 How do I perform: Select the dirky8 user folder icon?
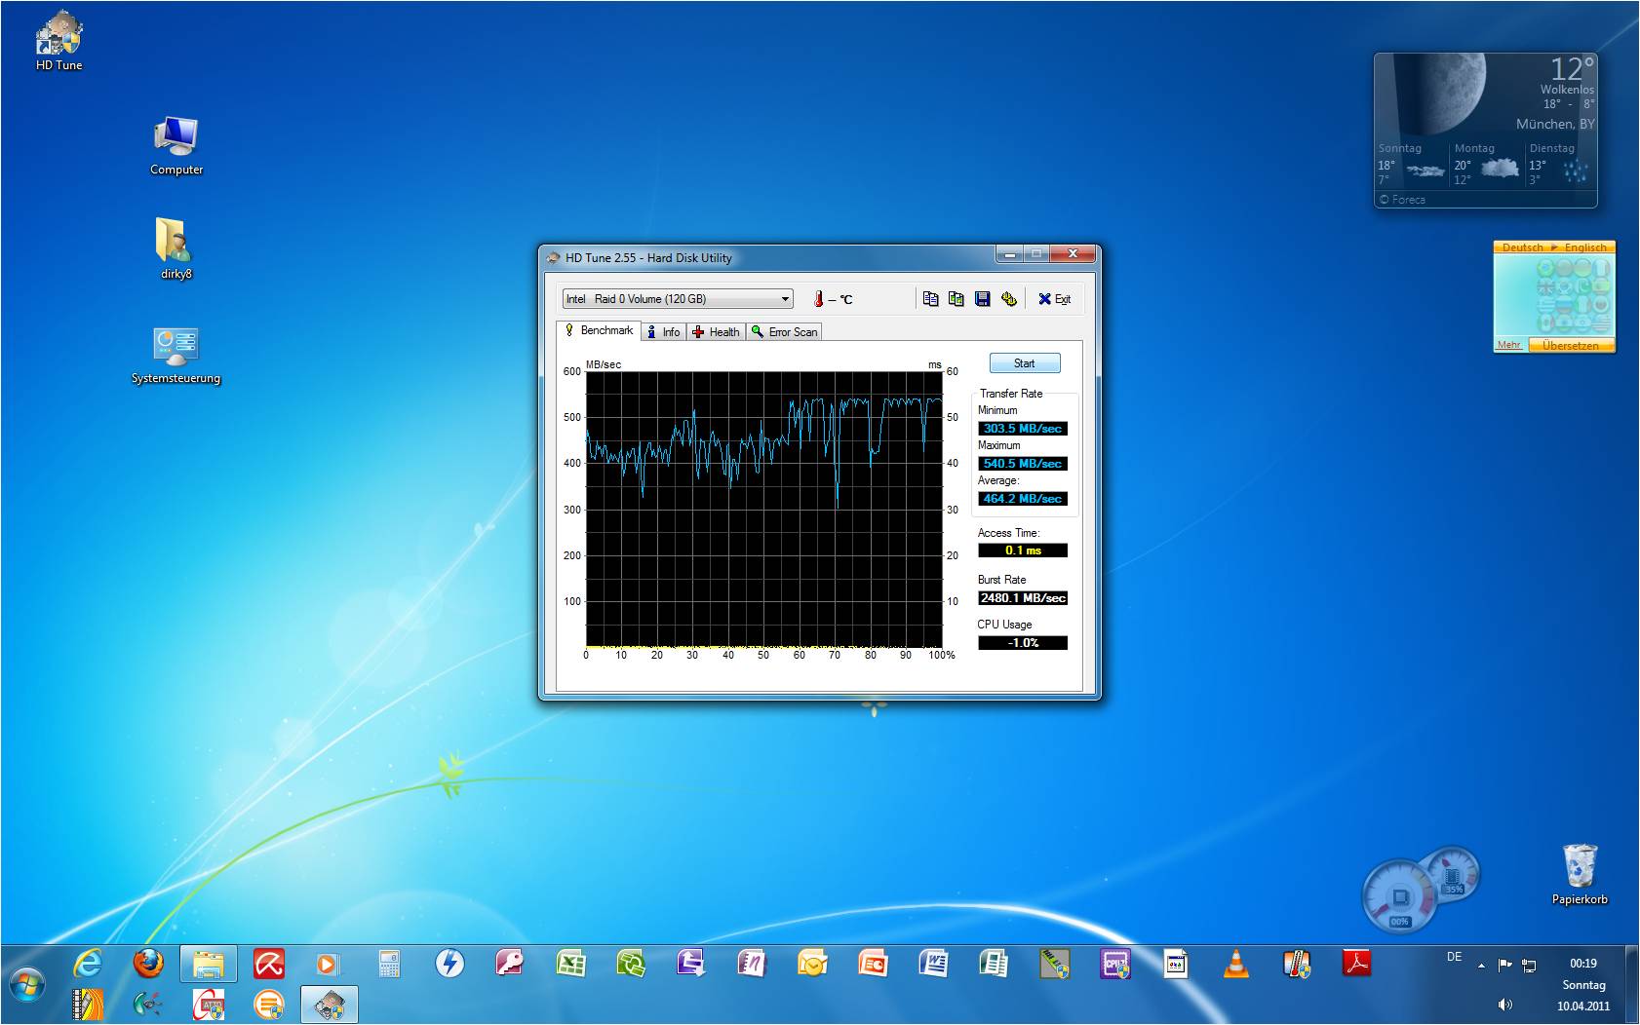click(176, 249)
